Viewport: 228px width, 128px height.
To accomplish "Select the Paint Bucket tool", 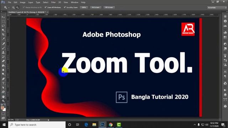I will tap(3, 65).
